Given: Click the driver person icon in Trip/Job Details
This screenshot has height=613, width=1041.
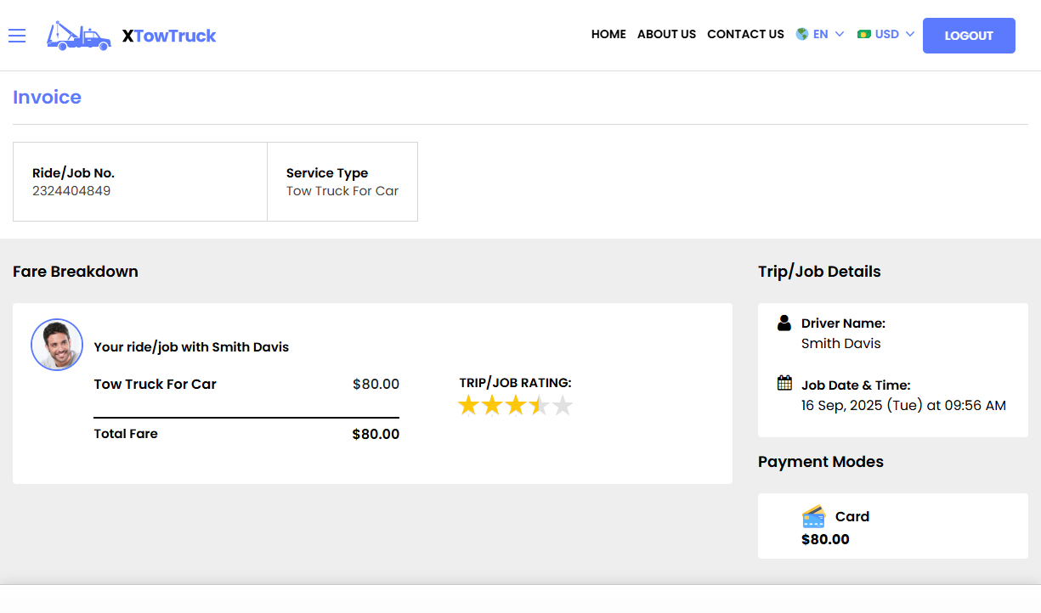Looking at the screenshot, I should [x=783, y=323].
